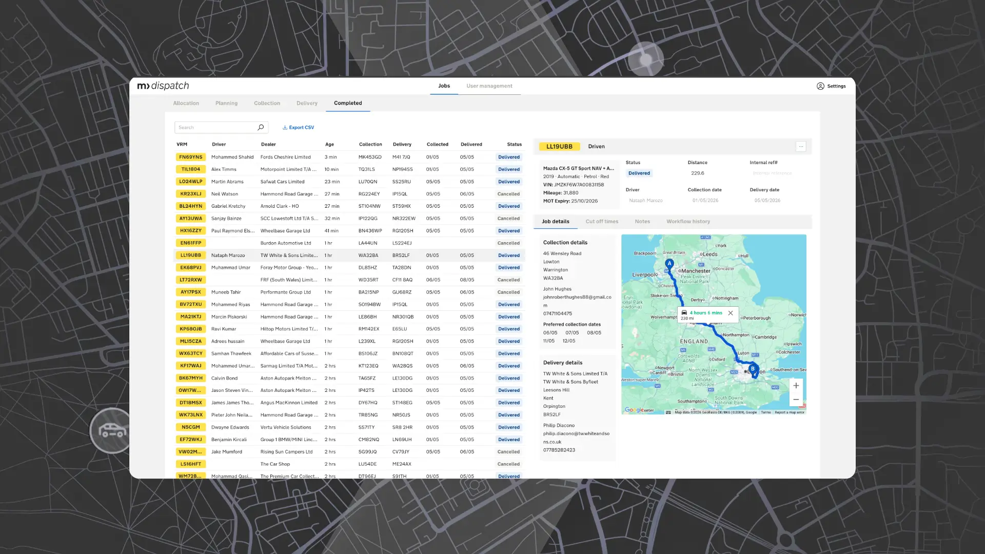Select job row FN69YNS
985x554 pixels.
tap(349, 157)
